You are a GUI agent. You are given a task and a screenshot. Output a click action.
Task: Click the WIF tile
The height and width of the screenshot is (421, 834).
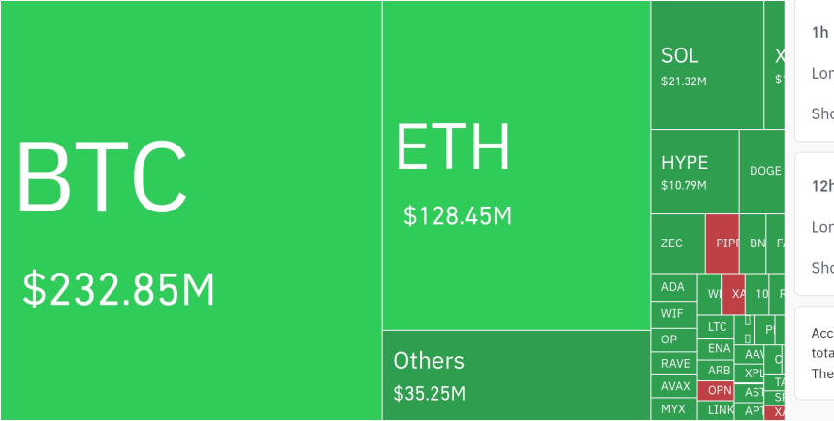(x=673, y=313)
